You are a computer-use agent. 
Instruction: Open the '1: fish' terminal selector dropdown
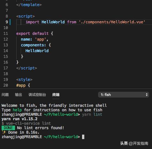[124, 95]
